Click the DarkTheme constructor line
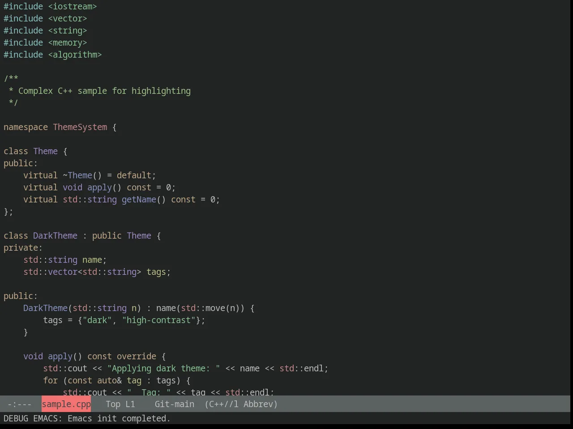The image size is (573, 429). [139, 308]
